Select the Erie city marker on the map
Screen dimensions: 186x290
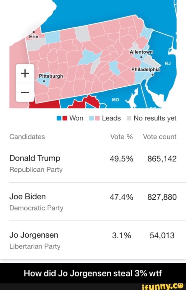34,32
